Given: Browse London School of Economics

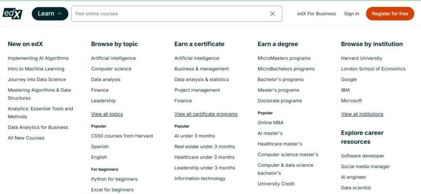Looking at the screenshot, I should pos(373,69).
